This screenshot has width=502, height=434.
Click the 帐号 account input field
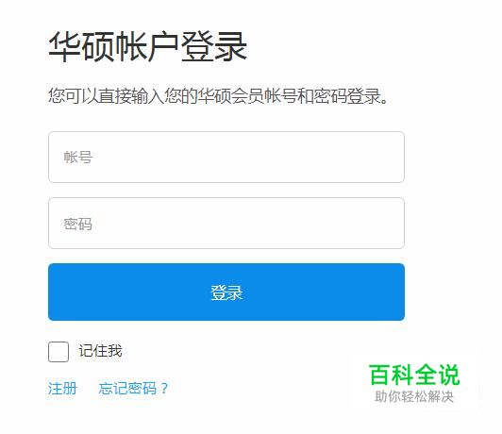pyautogui.click(x=226, y=158)
